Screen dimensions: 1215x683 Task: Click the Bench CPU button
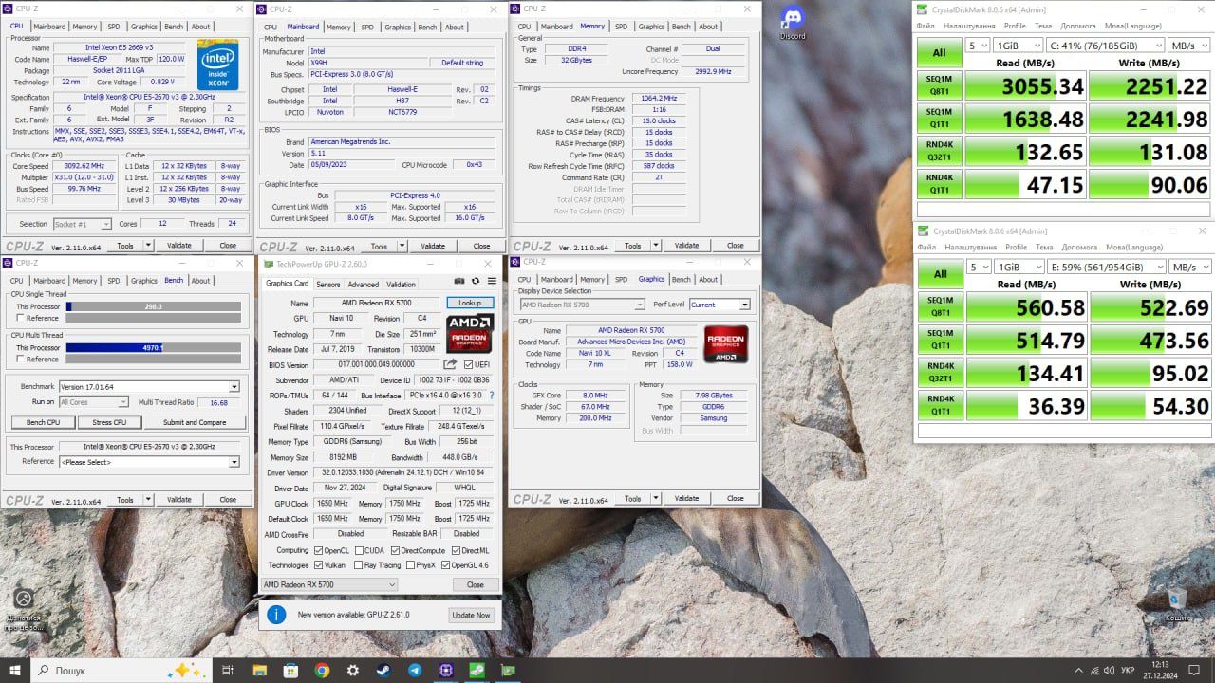43,422
